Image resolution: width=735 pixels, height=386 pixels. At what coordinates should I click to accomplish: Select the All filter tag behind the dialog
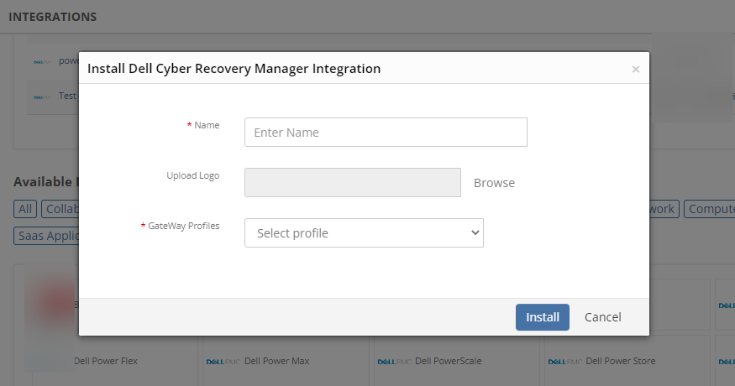[25, 209]
